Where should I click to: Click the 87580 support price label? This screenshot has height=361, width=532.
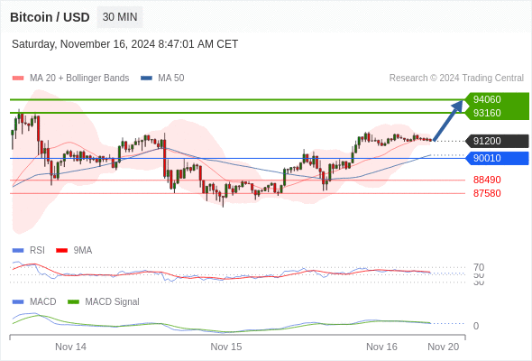(x=487, y=193)
